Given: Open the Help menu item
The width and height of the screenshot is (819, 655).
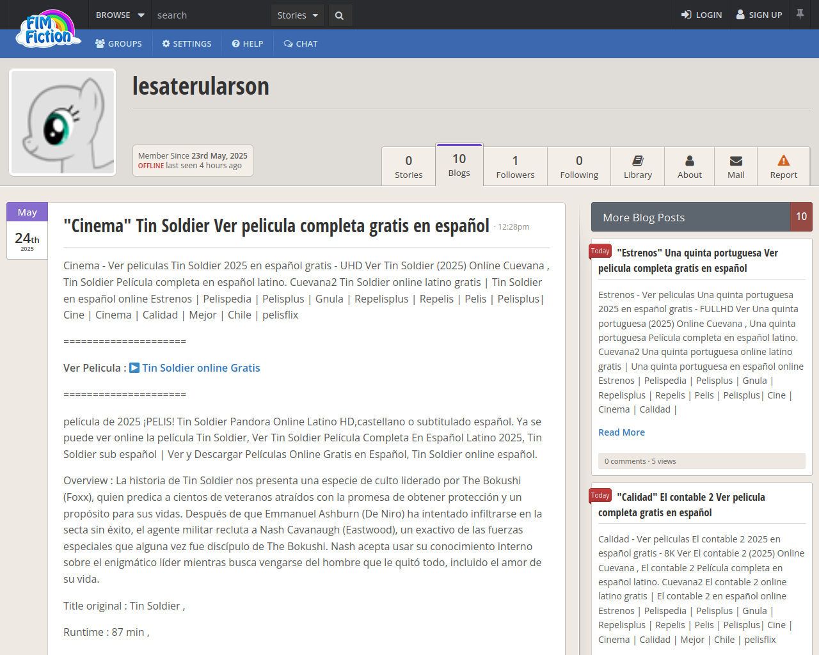Looking at the screenshot, I should [248, 43].
